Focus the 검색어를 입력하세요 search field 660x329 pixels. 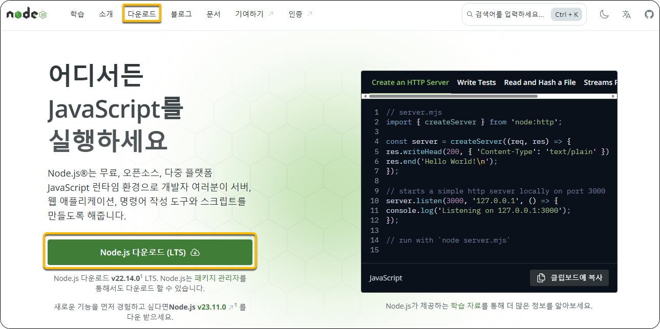point(524,14)
